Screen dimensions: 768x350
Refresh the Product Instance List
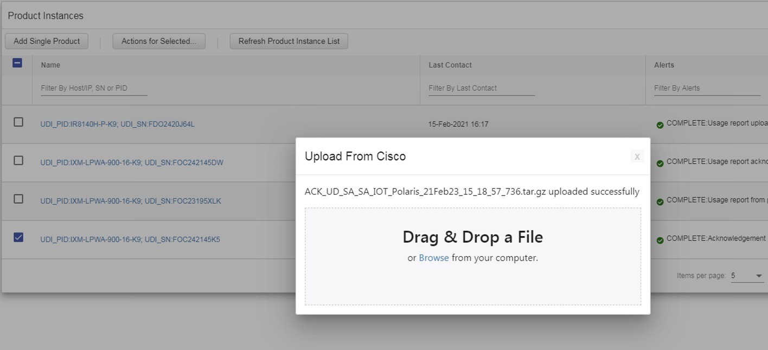click(x=289, y=41)
